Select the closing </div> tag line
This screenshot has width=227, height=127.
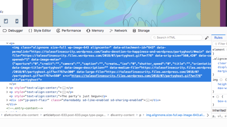click(x=12, y=104)
